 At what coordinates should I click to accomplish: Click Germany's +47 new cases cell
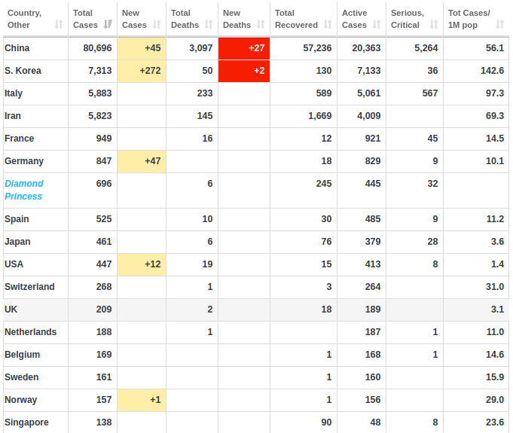pyautogui.click(x=142, y=161)
